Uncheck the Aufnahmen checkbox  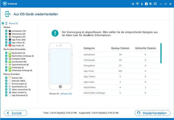(x=6, y=31)
